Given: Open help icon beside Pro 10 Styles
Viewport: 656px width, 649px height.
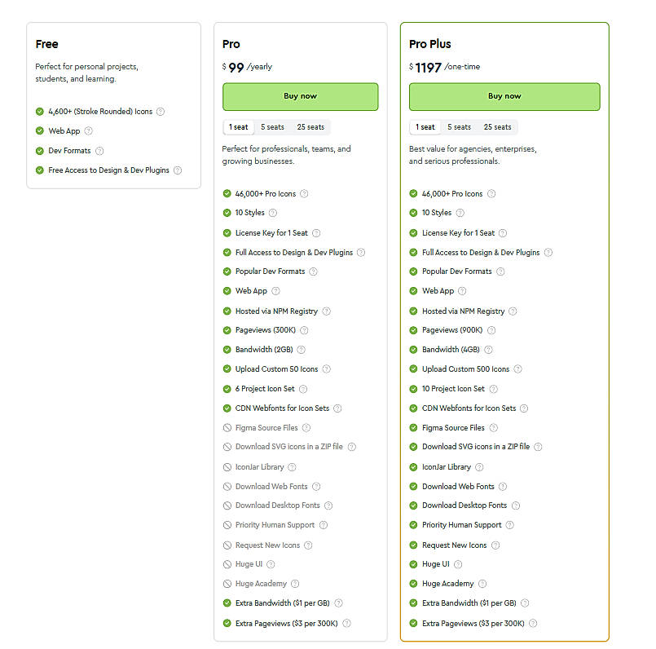Looking at the screenshot, I should (273, 213).
